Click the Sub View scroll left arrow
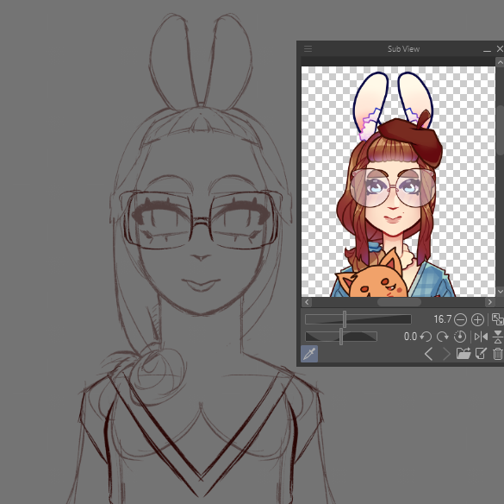 (x=307, y=302)
